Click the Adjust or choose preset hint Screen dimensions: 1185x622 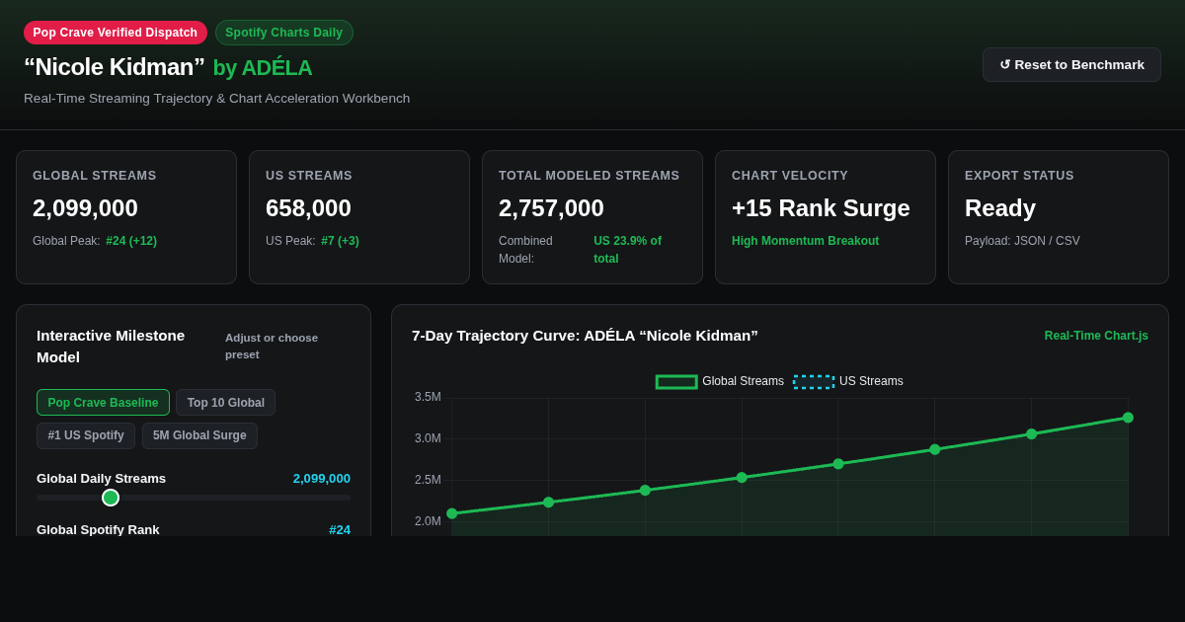click(x=272, y=347)
